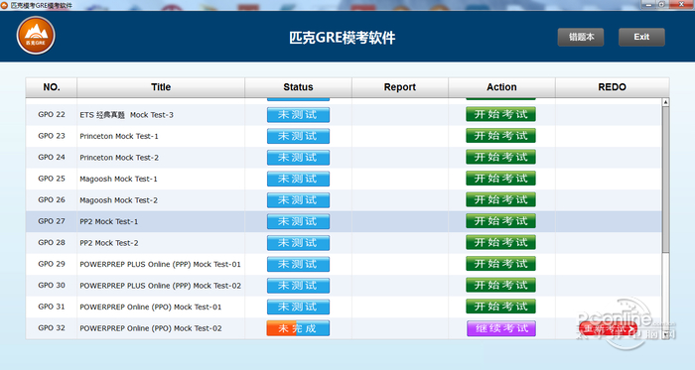The image size is (695, 370).
Task: Click the 未测试 status for GPO 27
Action: [x=298, y=221]
